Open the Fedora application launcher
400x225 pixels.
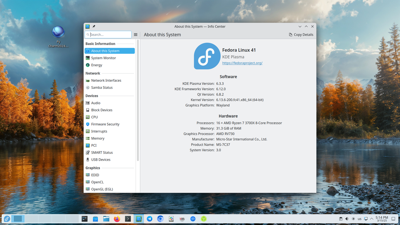point(7,219)
